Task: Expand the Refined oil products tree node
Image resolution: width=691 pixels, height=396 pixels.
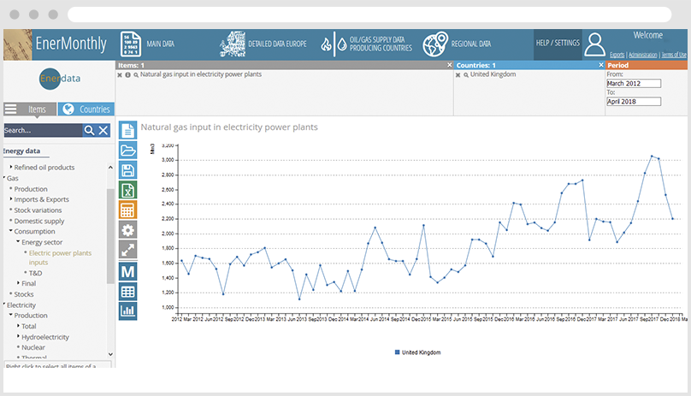Action: pos(11,168)
